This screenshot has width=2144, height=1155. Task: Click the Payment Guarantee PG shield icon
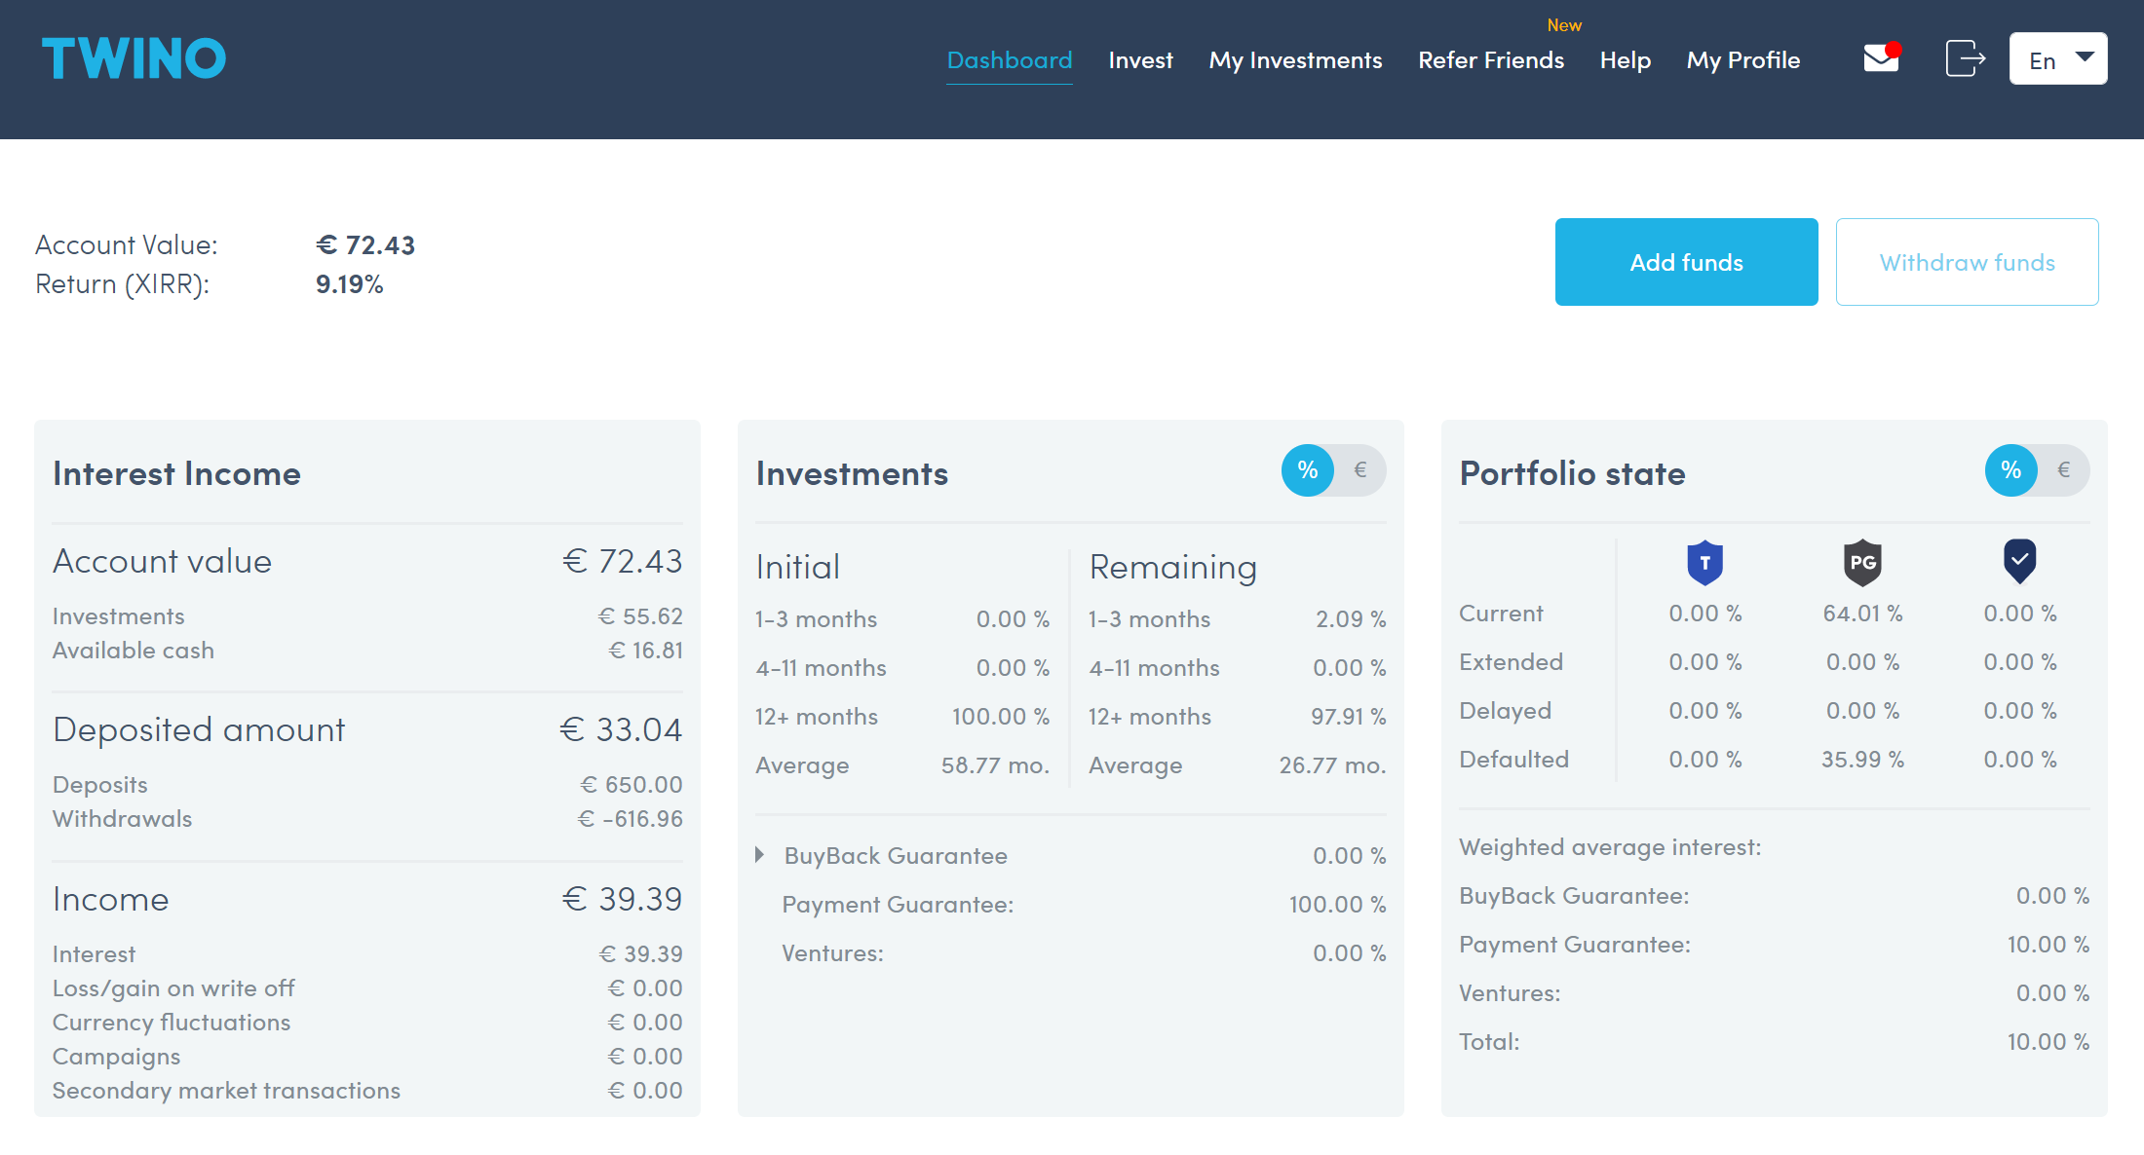coord(1858,560)
